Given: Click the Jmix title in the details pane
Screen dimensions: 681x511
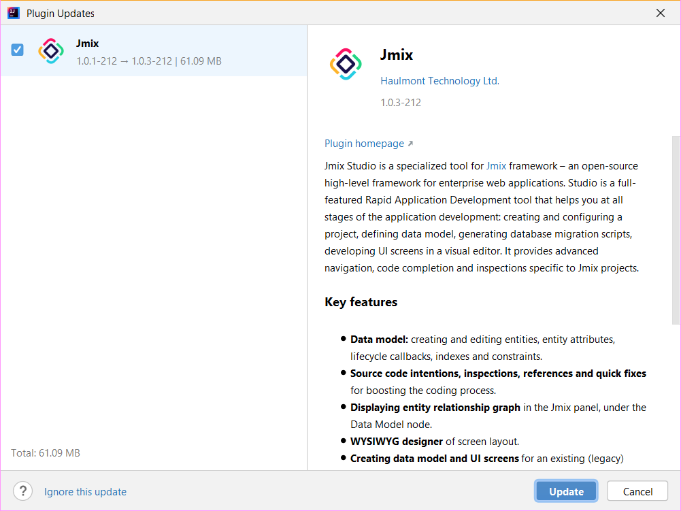Looking at the screenshot, I should [397, 56].
